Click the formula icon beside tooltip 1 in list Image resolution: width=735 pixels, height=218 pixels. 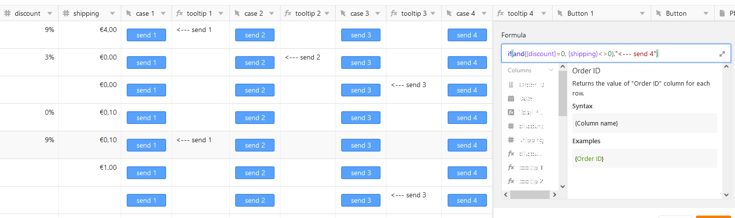[x=511, y=167]
